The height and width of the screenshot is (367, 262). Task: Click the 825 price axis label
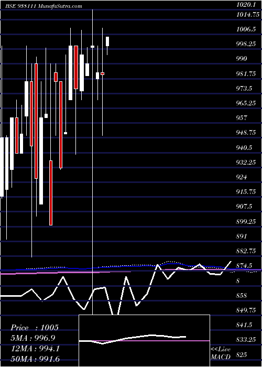(x=242, y=355)
